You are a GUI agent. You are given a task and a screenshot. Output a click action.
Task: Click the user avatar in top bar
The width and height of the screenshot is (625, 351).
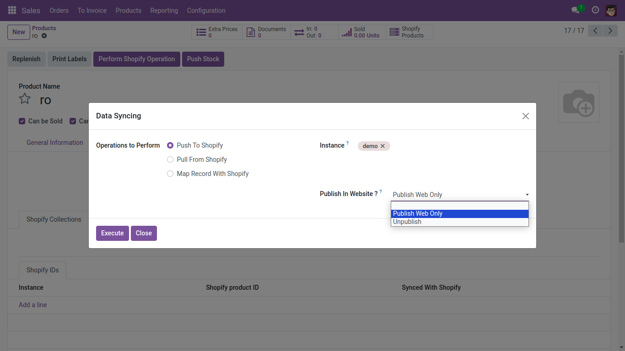pyautogui.click(x=611, y=10)
